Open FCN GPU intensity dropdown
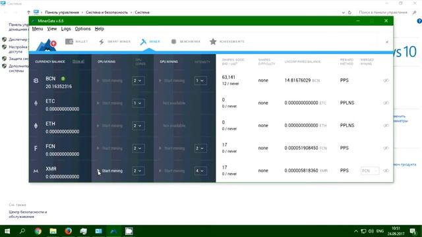422x237 pixels. [x=200, y=148]
